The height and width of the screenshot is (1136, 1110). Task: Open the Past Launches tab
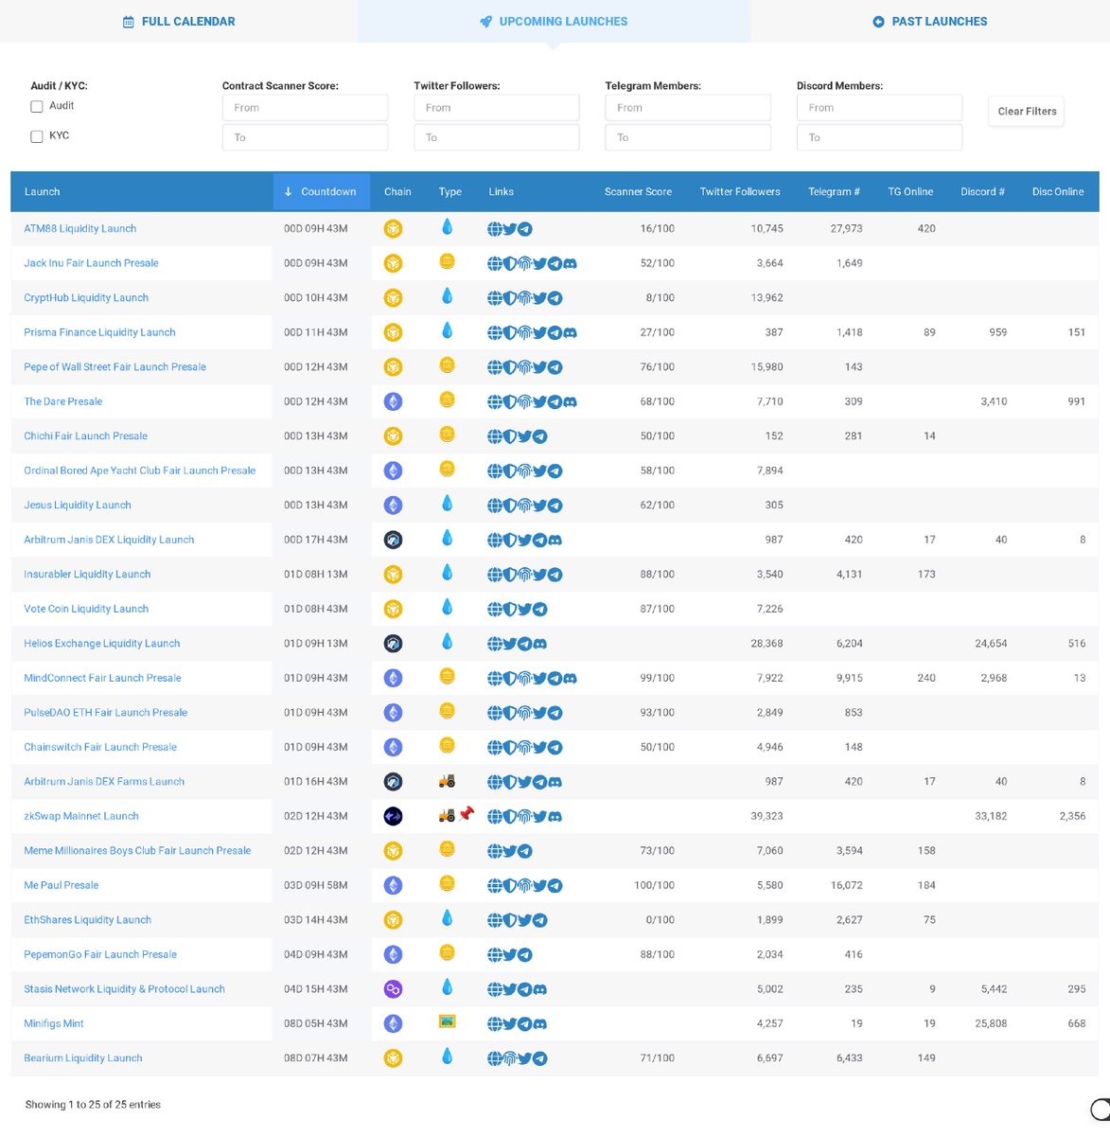(x=930, y=21)
